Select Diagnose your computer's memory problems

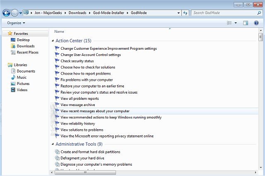coord(96,164)
